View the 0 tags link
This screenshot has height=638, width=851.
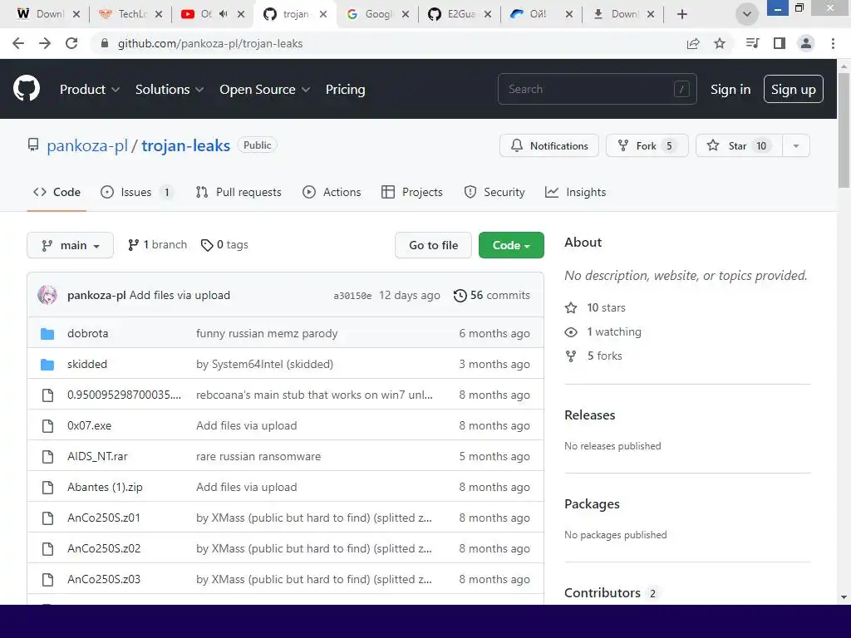(224, 245)
